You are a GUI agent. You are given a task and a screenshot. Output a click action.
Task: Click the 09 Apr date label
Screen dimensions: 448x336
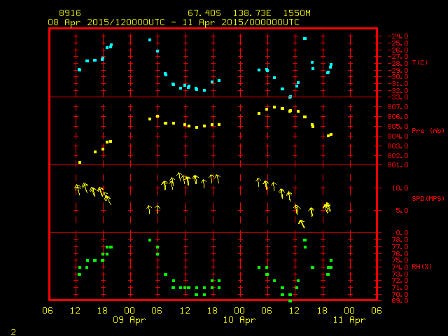tap(129, 320)
